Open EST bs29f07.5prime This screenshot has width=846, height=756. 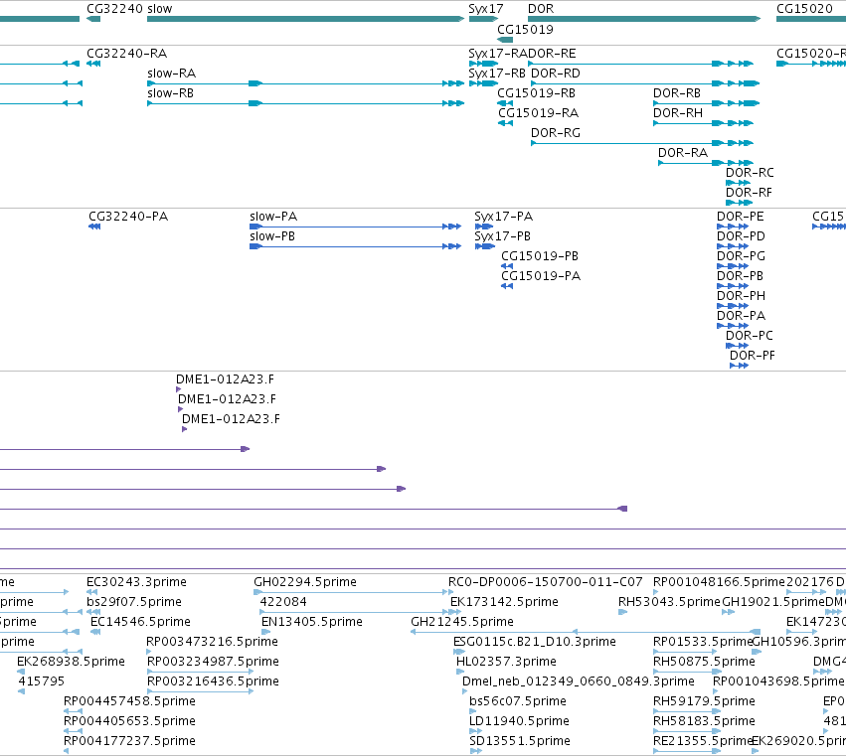tap(93, 612)
